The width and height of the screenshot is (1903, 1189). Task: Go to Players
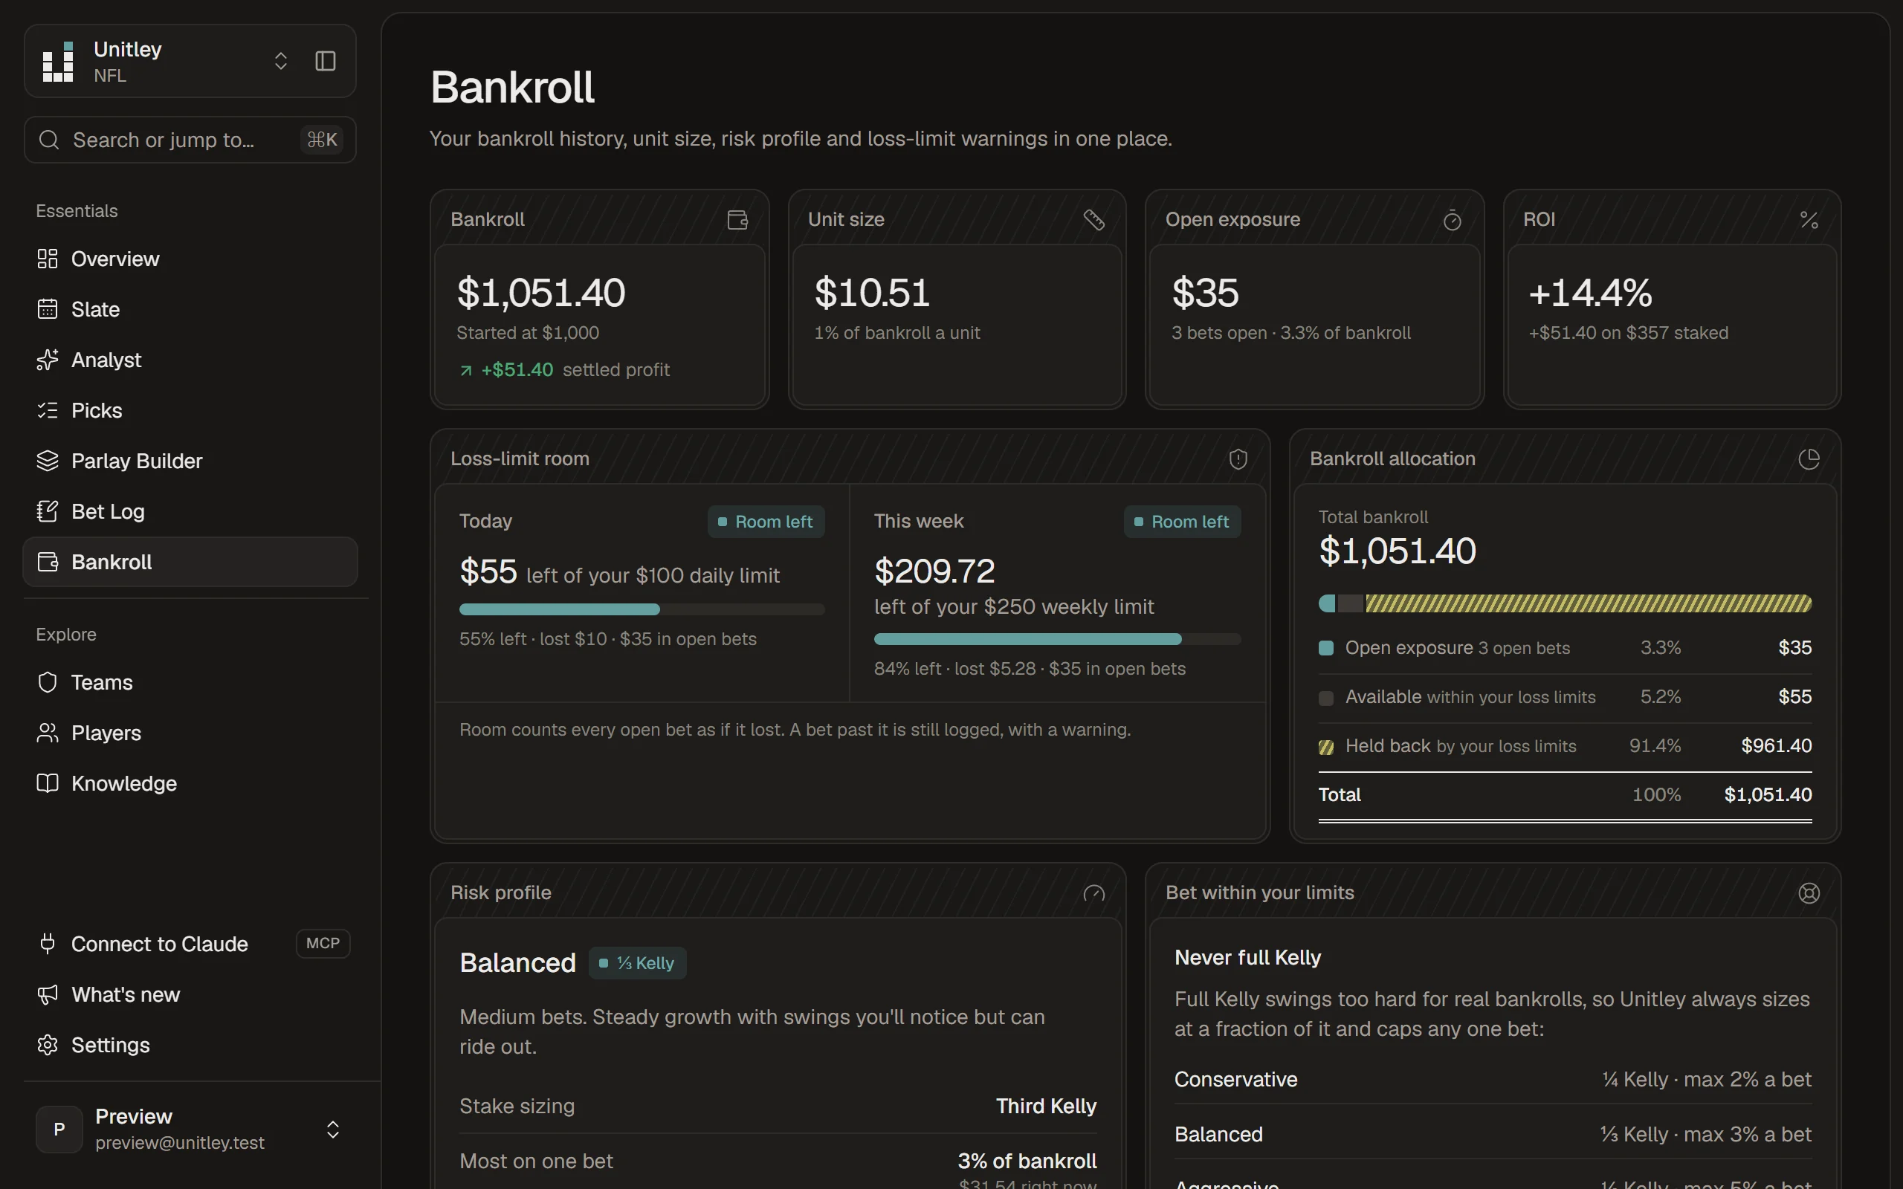pos(190,733)
